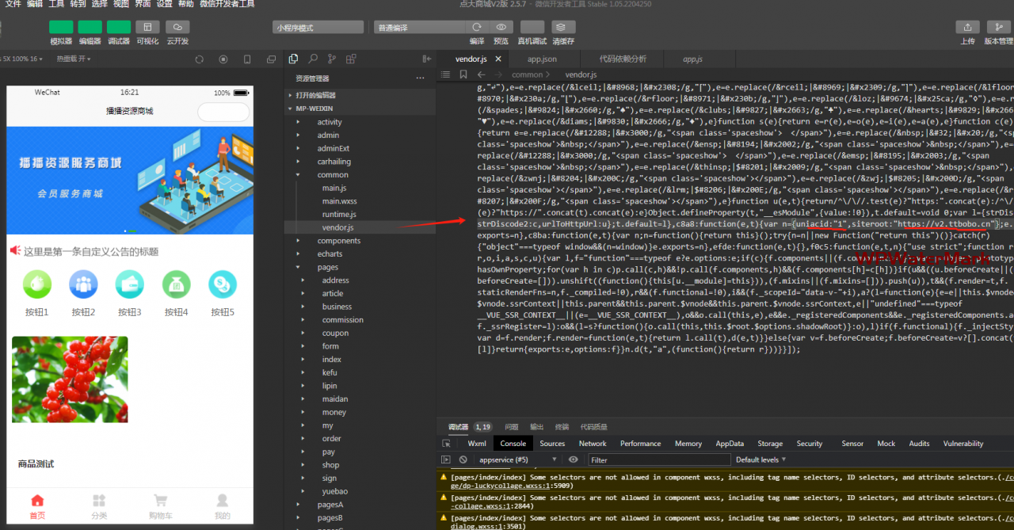Click the clear console icon

pyautogui.click(x=463, y=459)
